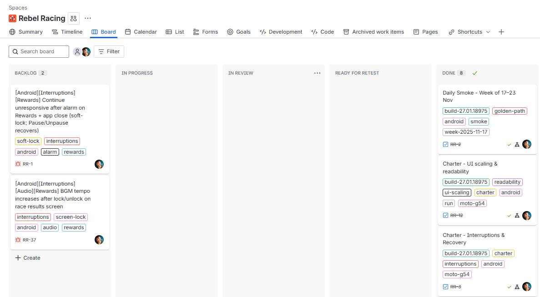Click the unassigned user avatar filter

[77, 52]
